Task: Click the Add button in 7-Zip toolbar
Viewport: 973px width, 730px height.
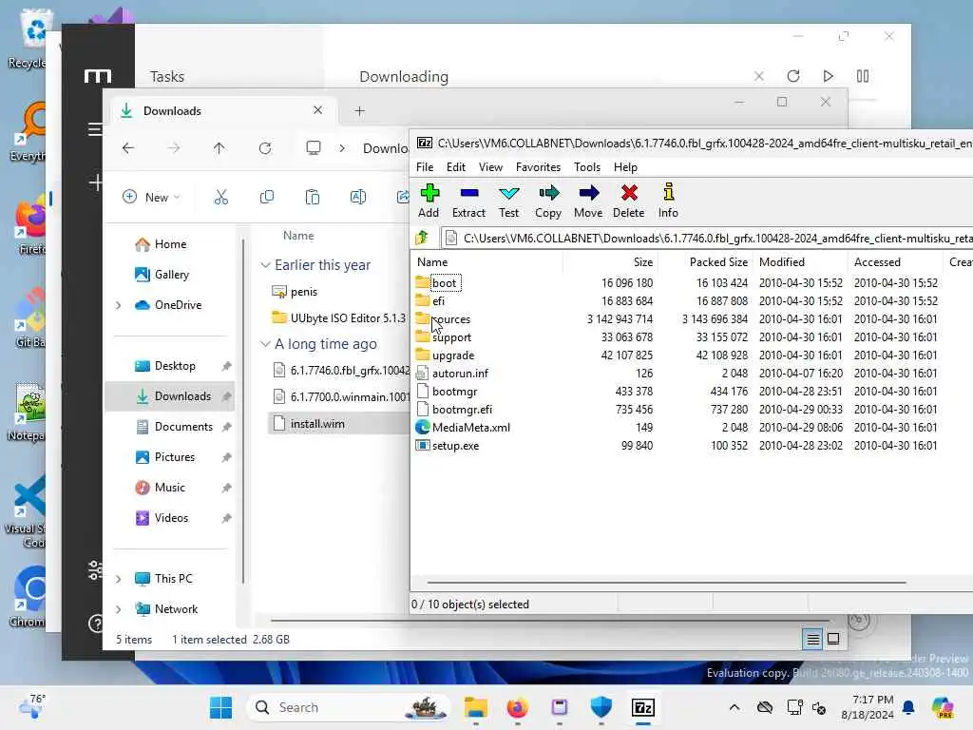Action: click(429, 201)
